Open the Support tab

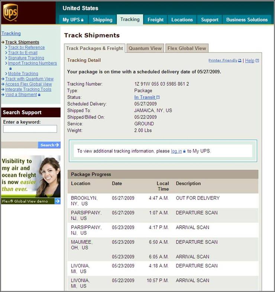pos(210,20)
